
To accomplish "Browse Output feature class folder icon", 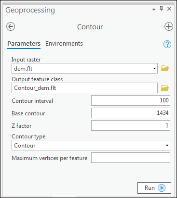I will [x=165, y=88].
